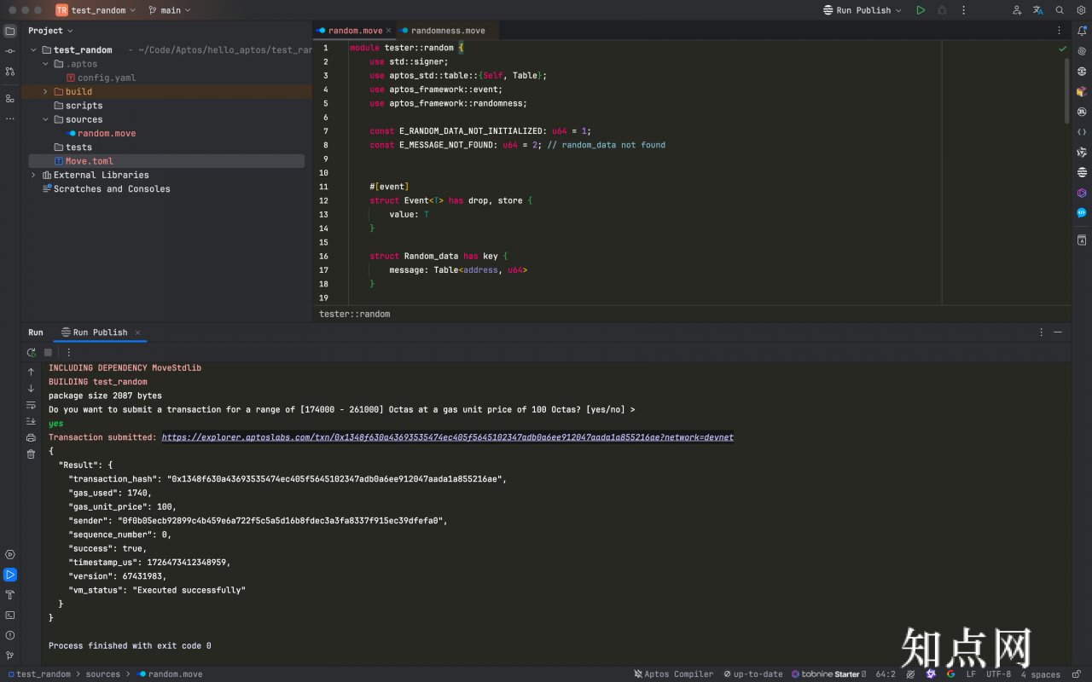Open the Run Publish configuration dropdown

[862, 10]
